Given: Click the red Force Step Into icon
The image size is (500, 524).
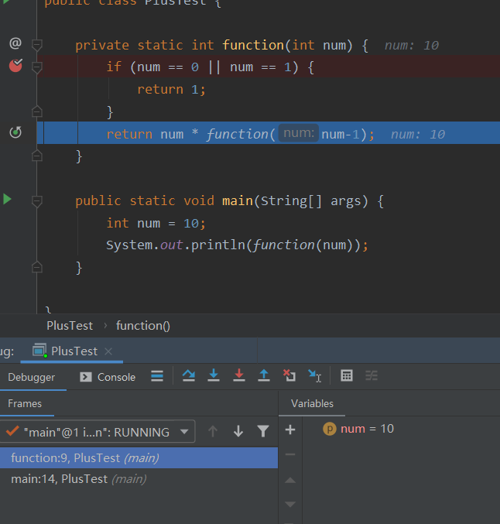Looking at the screenshot, I should (x=239, y=376).
